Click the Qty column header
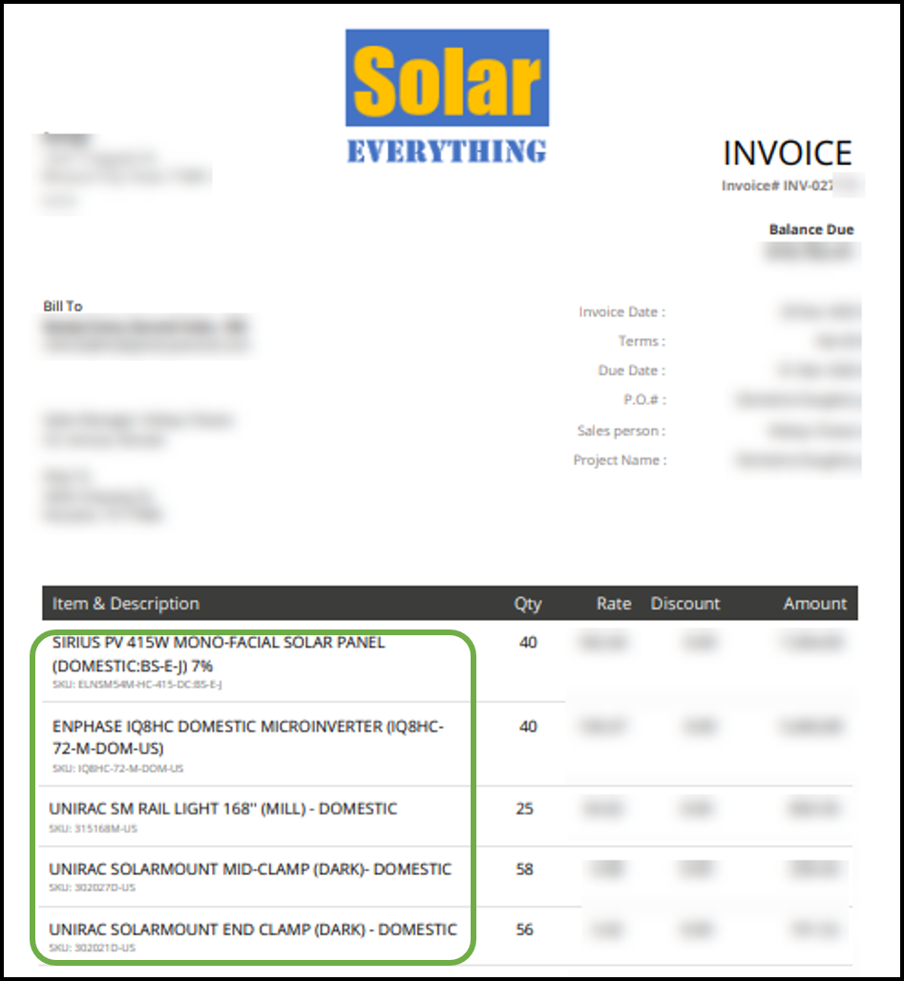Screen dimensions: 904x981 pyautogui.click(x=528, y=604)
